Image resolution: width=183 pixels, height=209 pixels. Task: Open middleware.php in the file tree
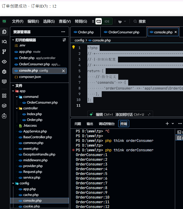35,160
